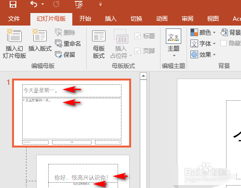Open the Undo history dropdown arrow
Screen dimensions: 241x188
pyautogui.click(x=42, y=4)
